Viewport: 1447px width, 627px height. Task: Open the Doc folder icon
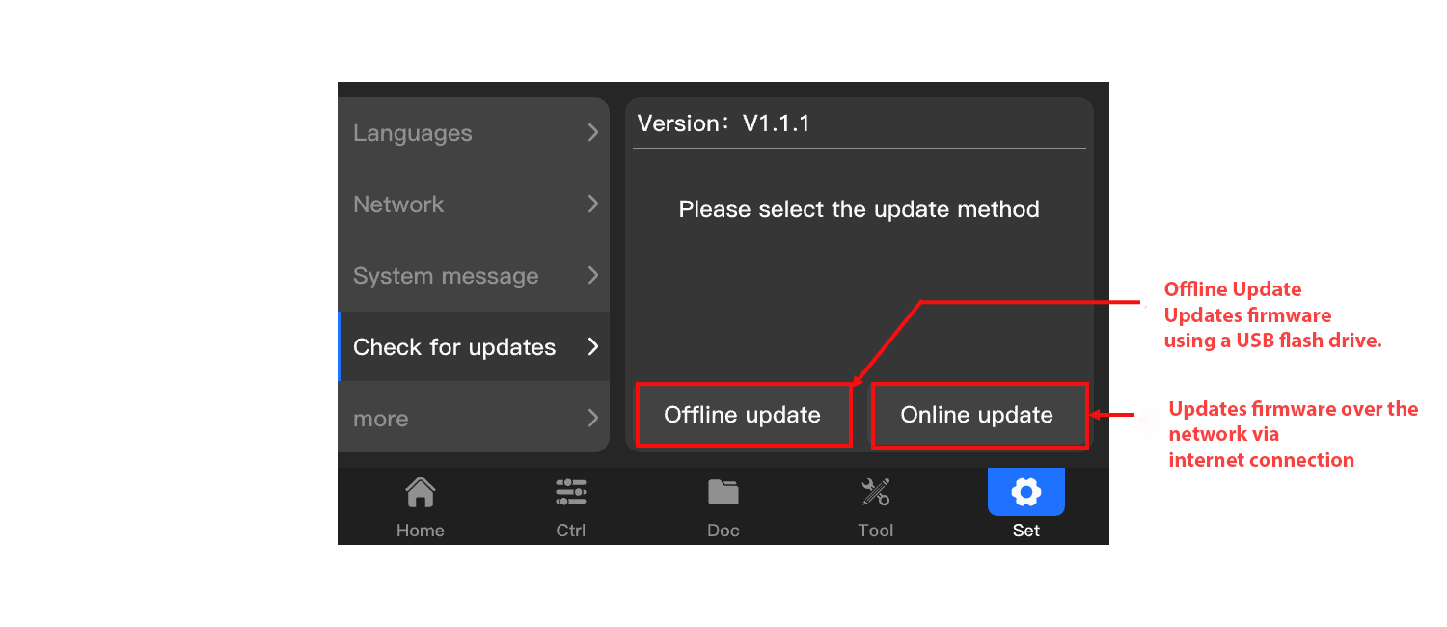723,493
